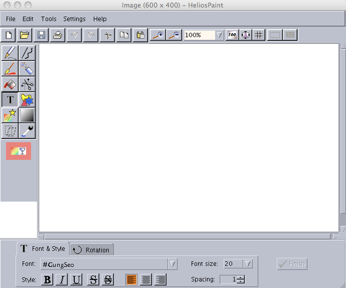
Task: Expand the Font dropdown arrow
Action: (x=172, y=264)
